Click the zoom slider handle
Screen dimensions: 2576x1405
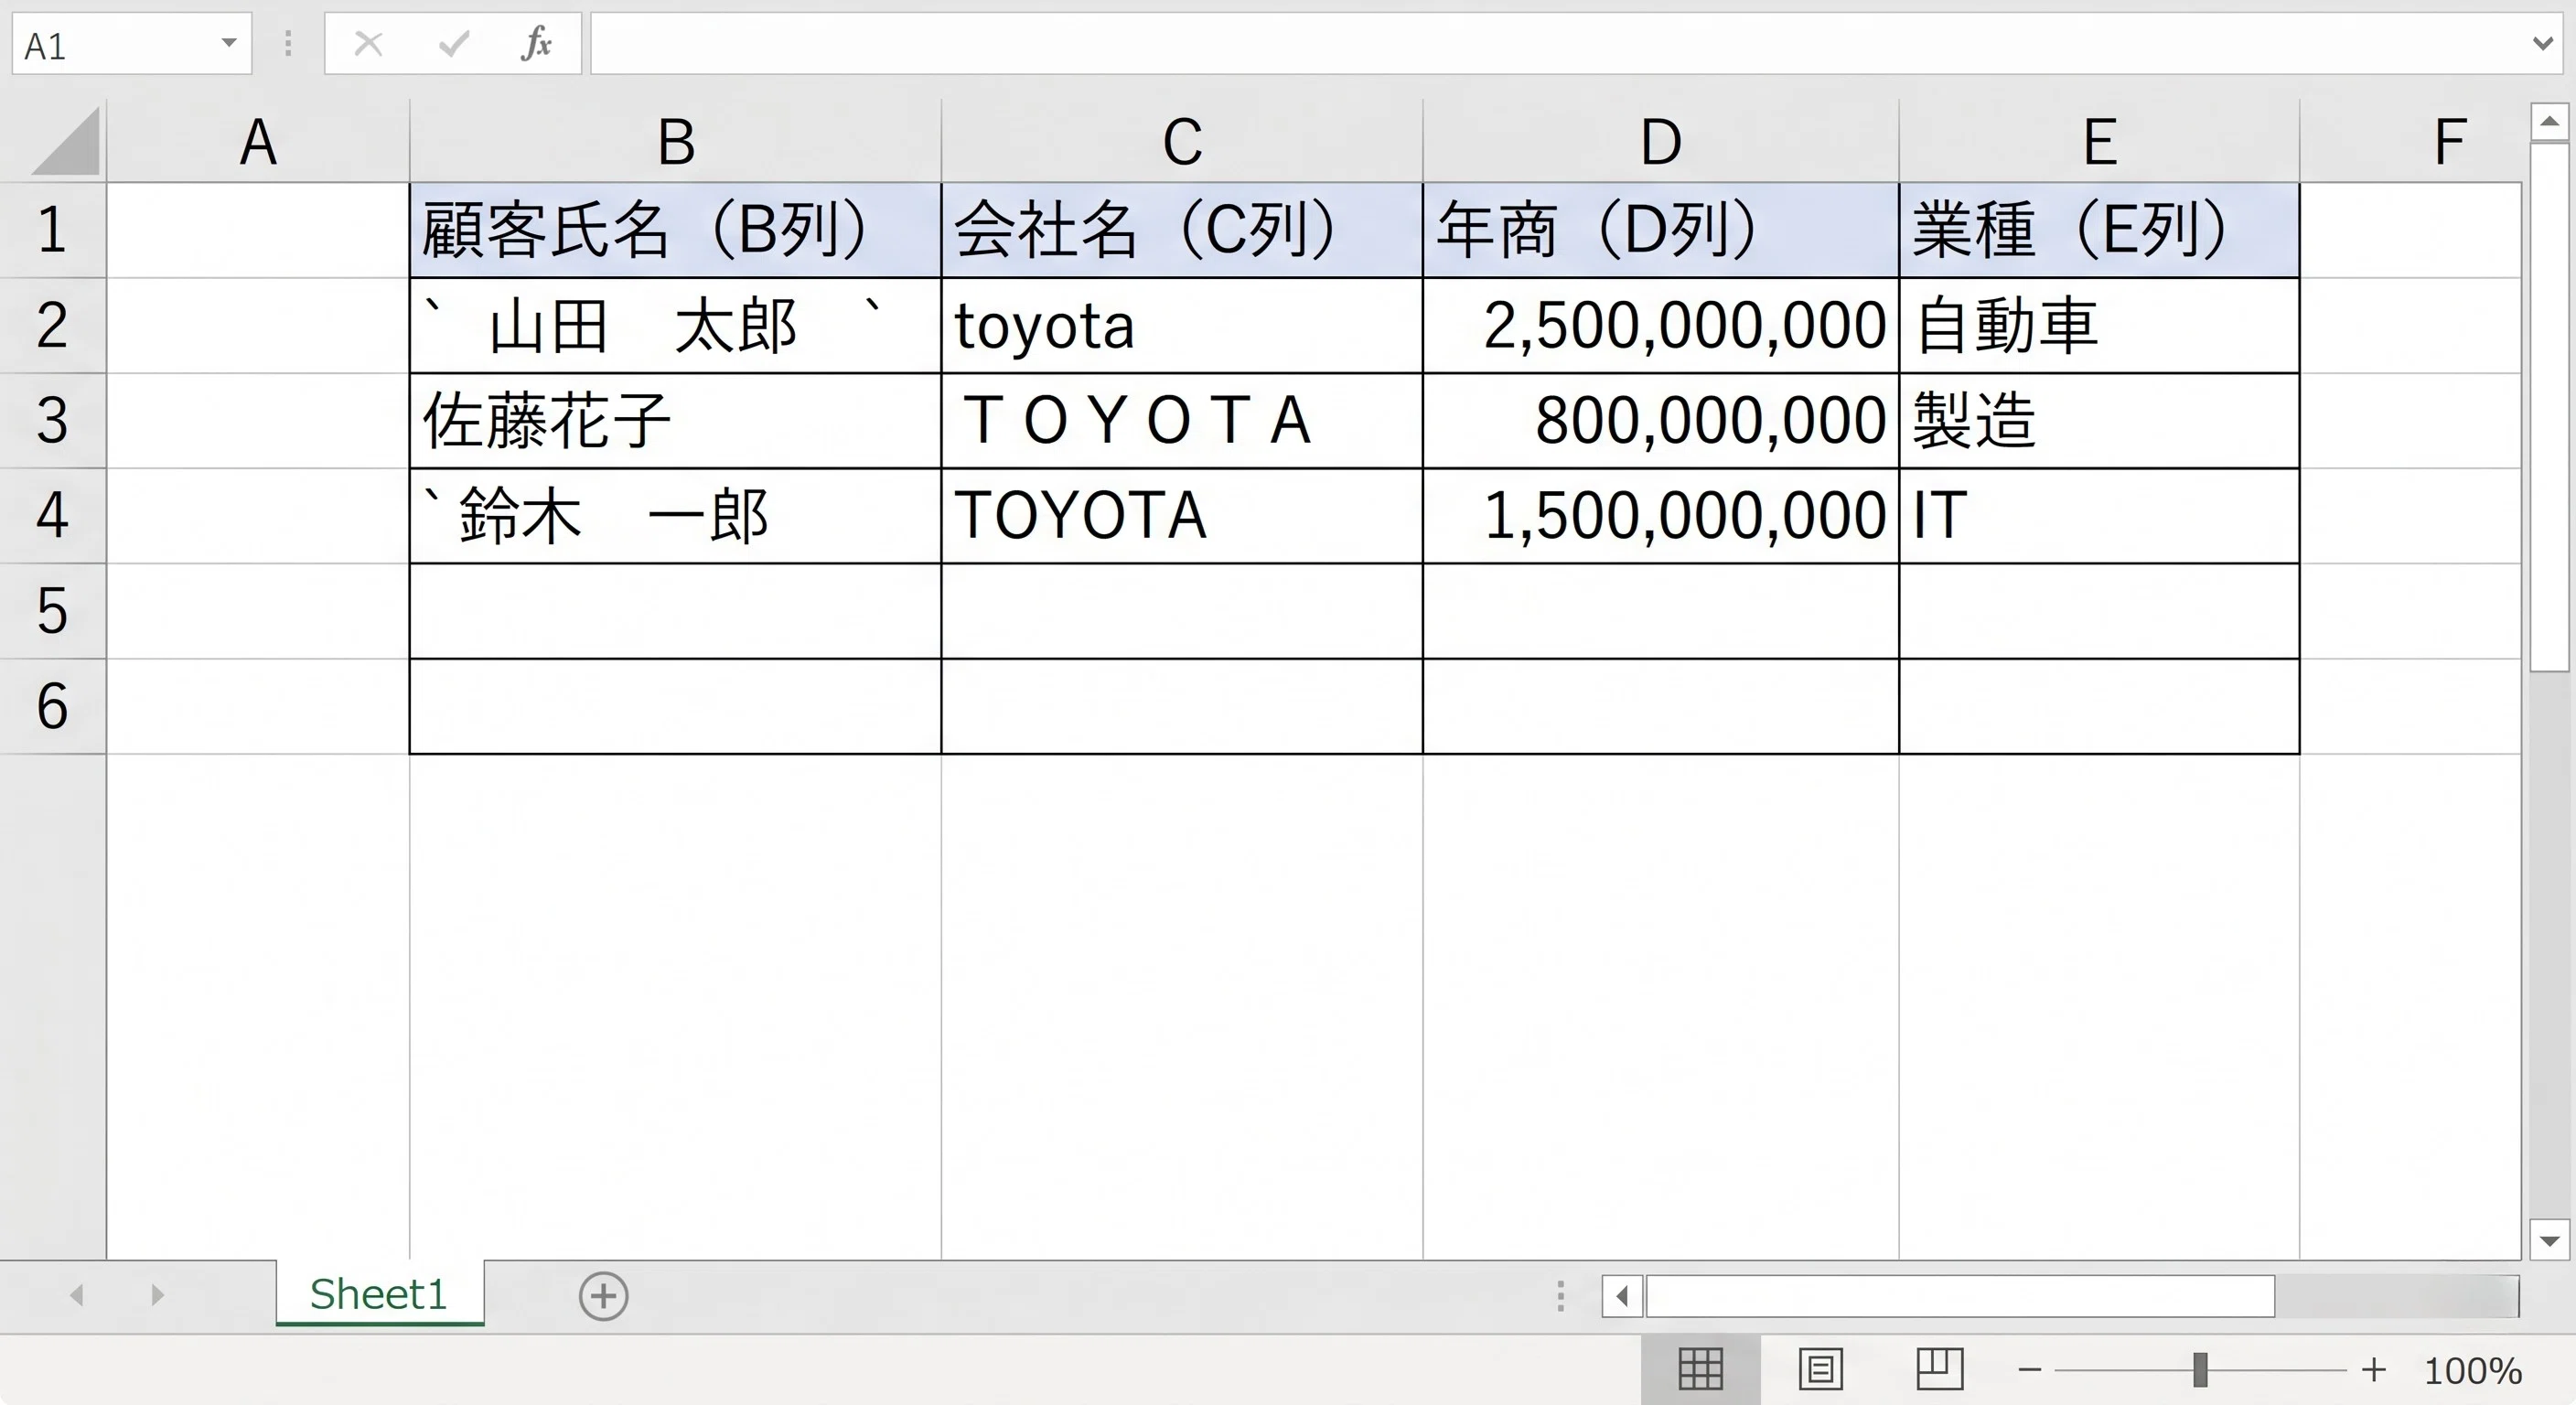click(x=2200, y=1370)
